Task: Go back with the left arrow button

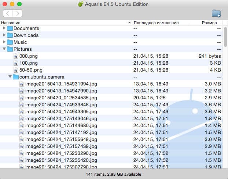Action: 8,14
